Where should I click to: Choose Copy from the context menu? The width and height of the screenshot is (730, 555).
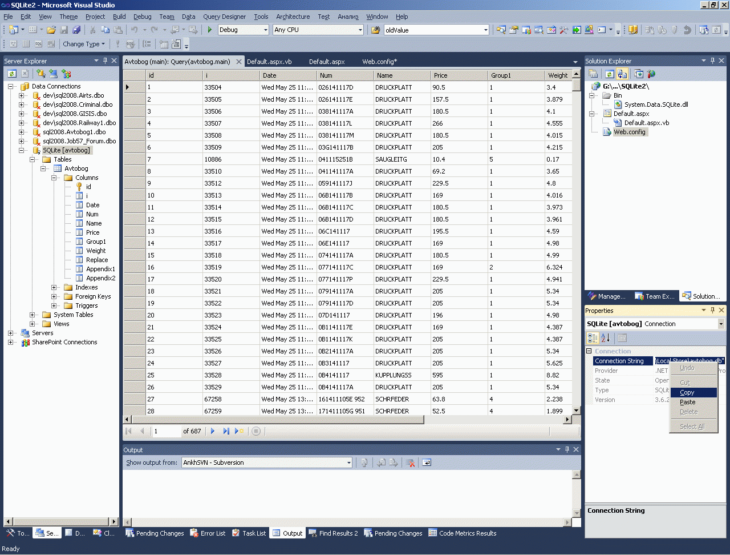[693, 392]
